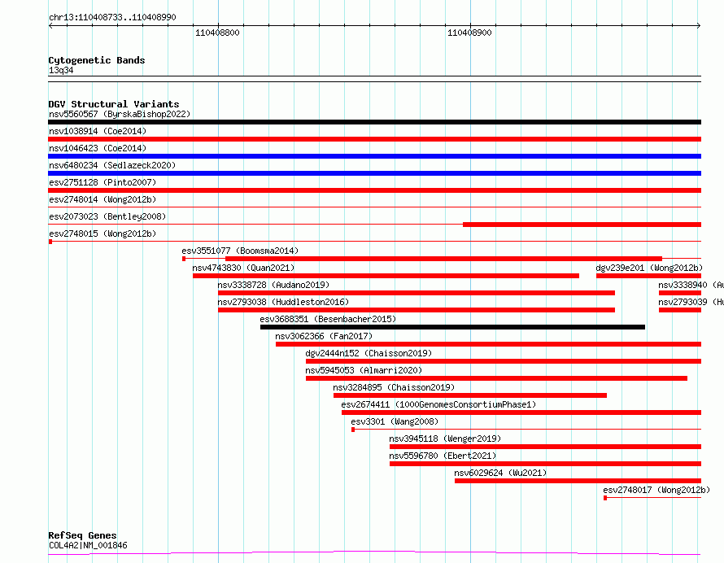The image size is (724, 563).
Task: Open the partially visible nsv2793039 label
Action: (691, 302)
